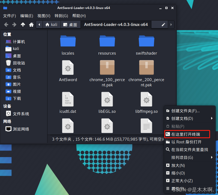Select 文件系统 under devices

17,114
